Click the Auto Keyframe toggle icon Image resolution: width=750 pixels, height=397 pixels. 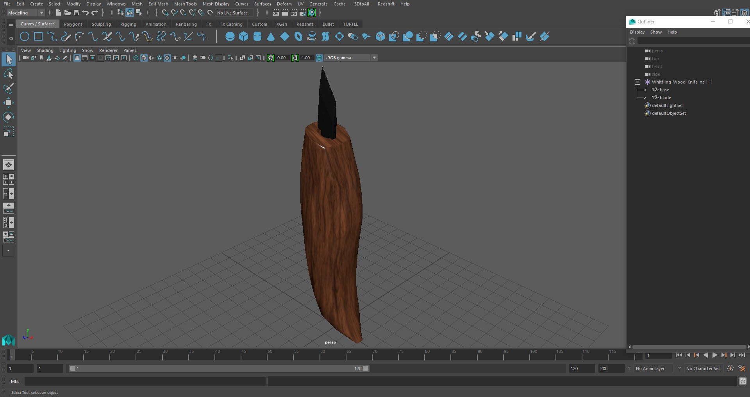pyautogui.click(x=730, y=368)
